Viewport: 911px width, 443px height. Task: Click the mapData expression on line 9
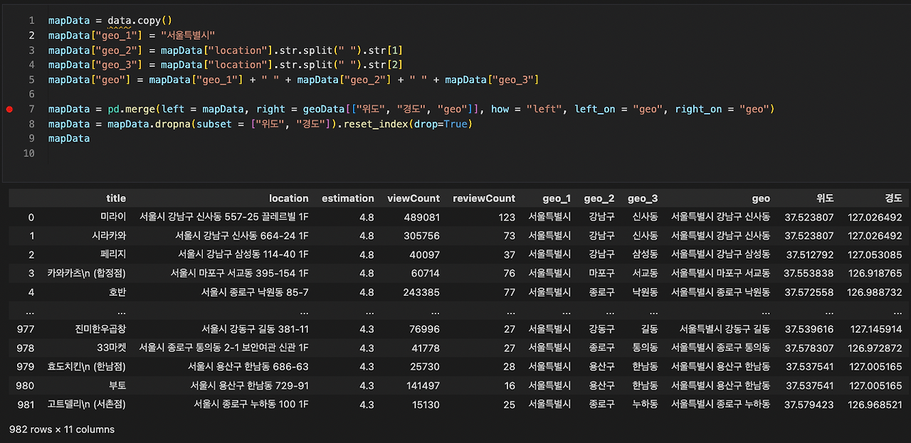pos(69,139)
